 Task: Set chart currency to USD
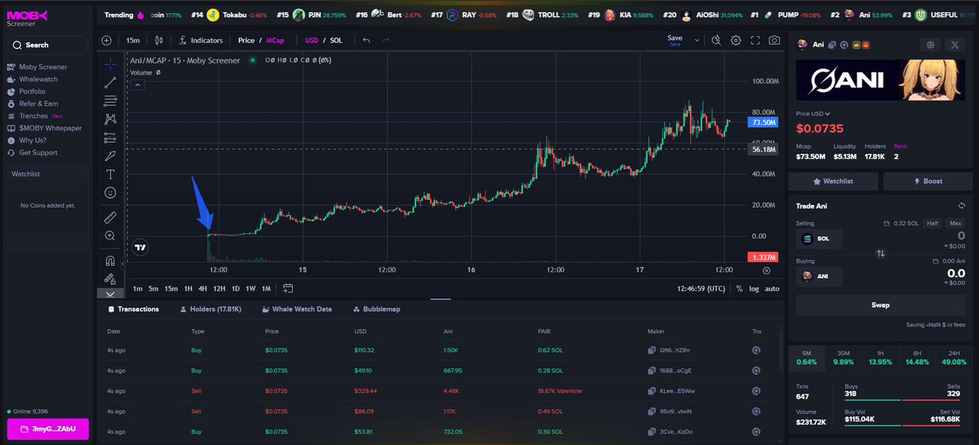312,40
